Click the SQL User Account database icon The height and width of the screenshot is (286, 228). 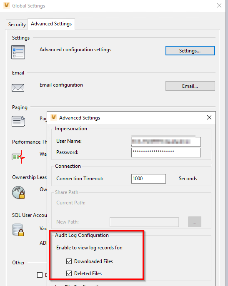pos(18,230)
